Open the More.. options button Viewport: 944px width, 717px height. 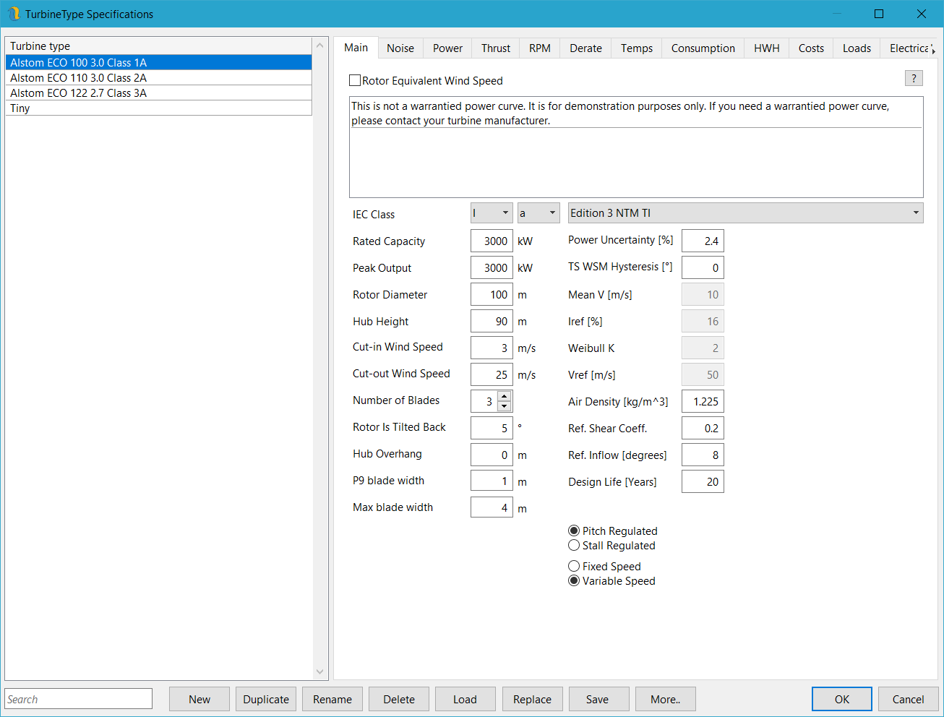665,699
